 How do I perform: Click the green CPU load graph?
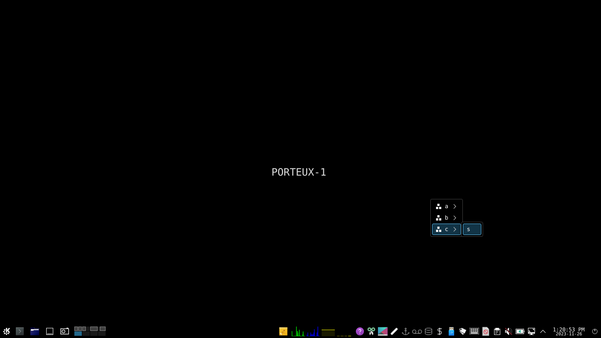click(x=298, y=331)
